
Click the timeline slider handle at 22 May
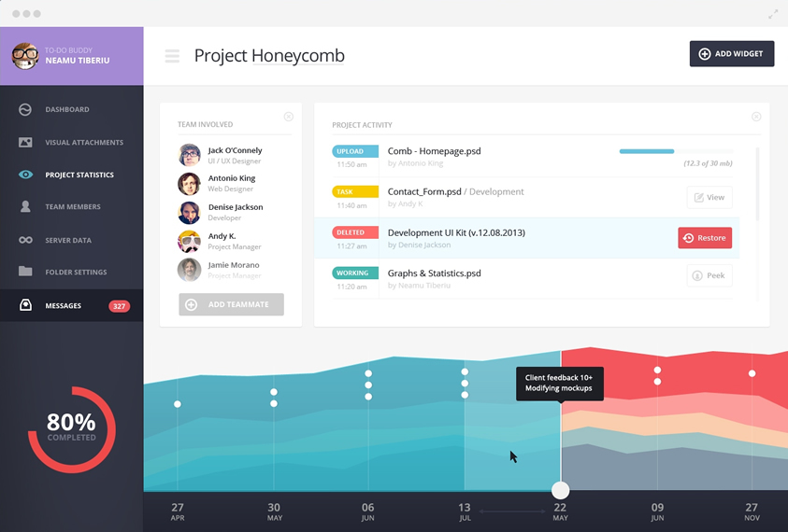pyautogui.click(x=560, y=490)
